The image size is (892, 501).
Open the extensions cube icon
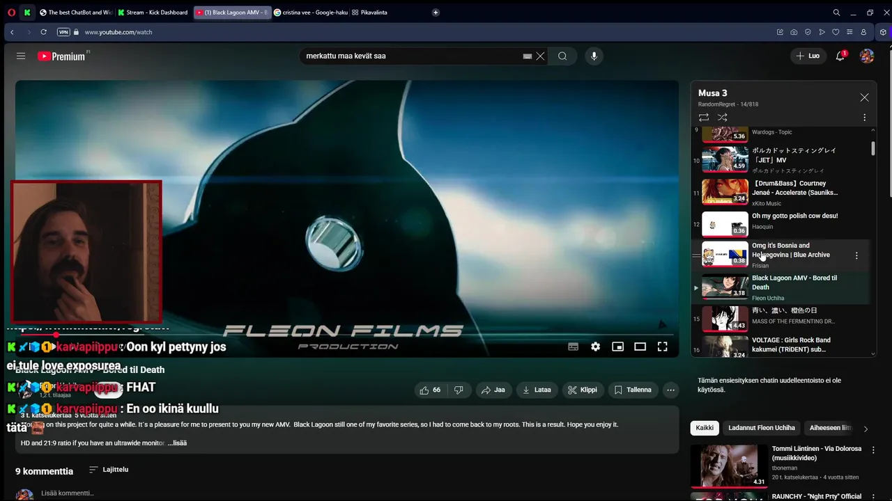[883, 32]
